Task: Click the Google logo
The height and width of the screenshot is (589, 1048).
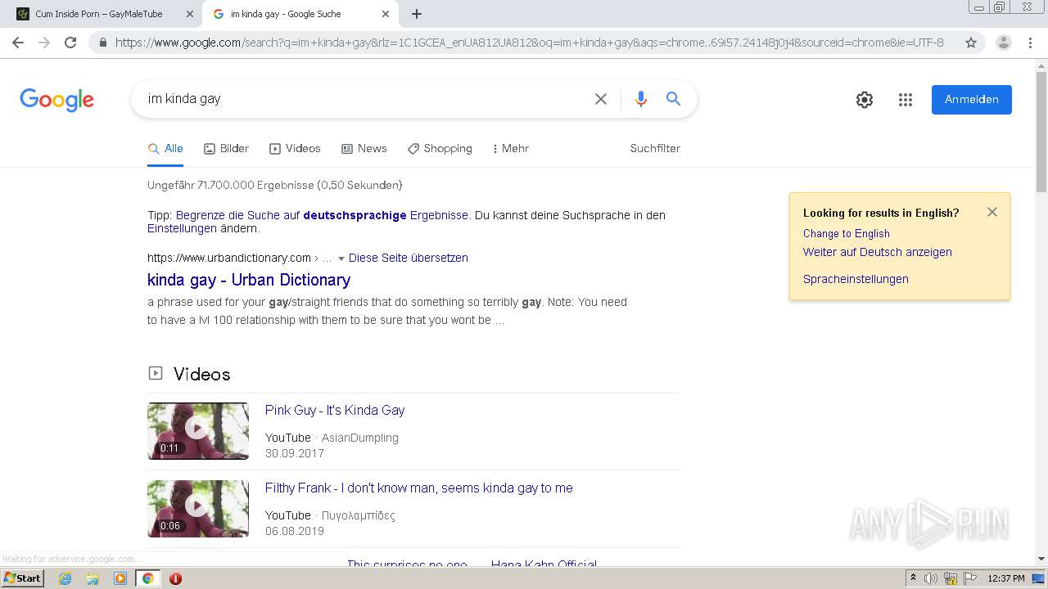Action: click(x=56, y=100)
